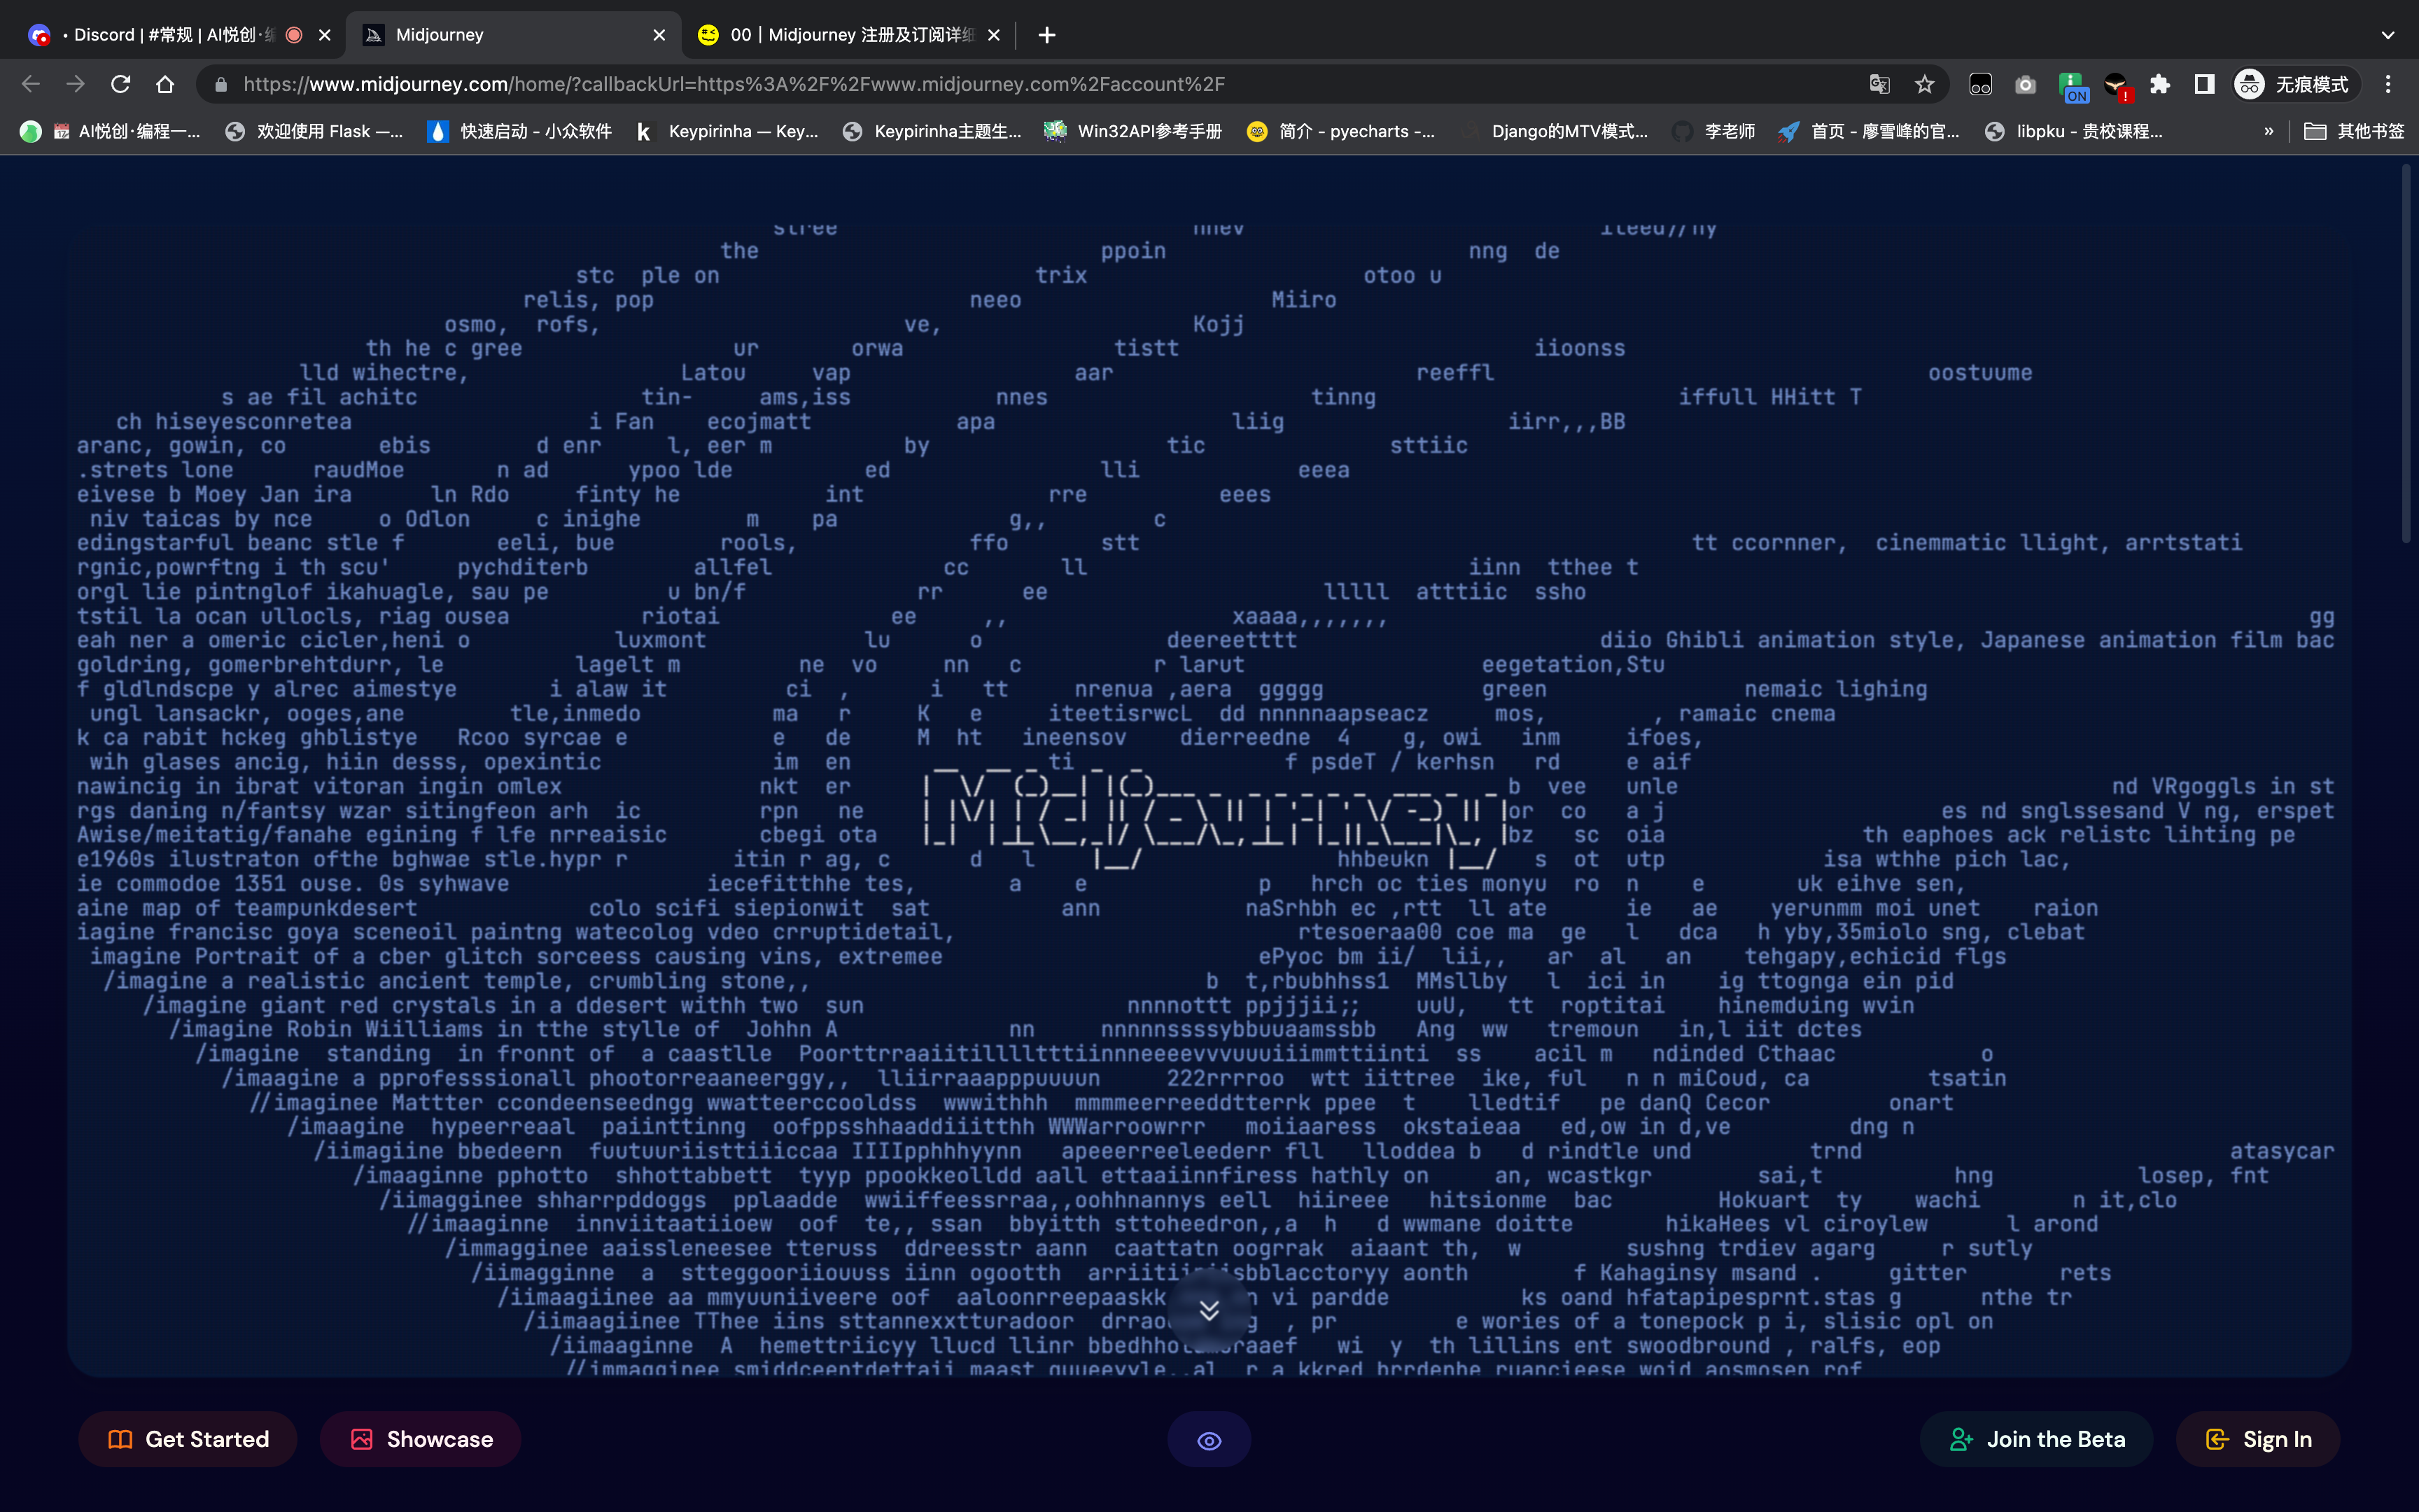Click the Get Started button

click(188, 1439)
